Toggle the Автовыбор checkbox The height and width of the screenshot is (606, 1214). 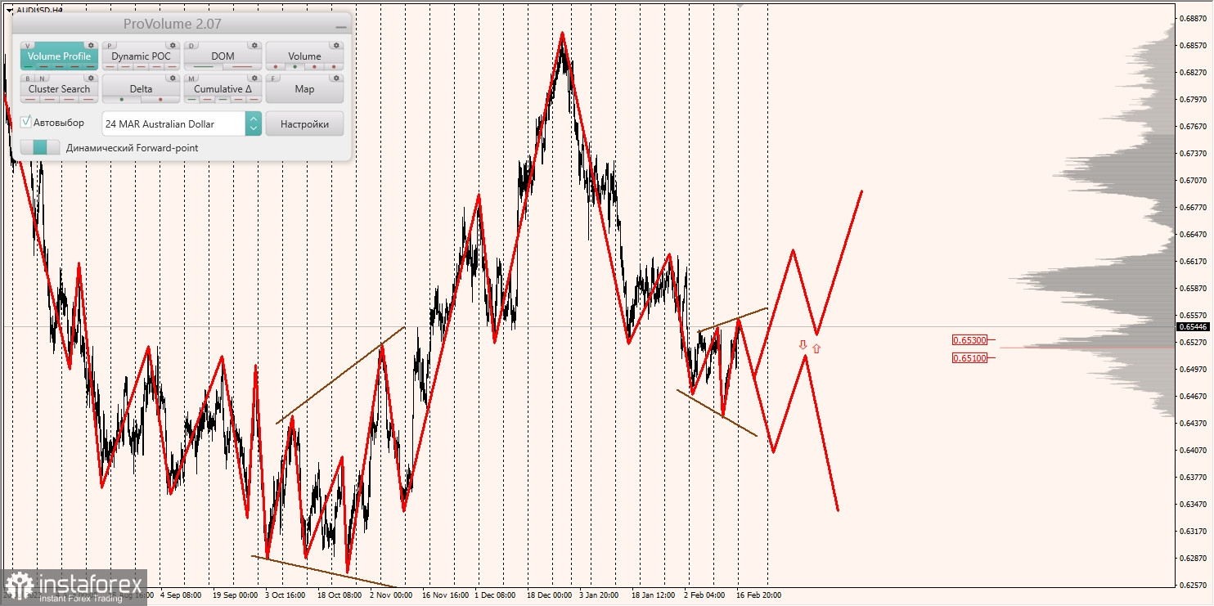[26, 122]
